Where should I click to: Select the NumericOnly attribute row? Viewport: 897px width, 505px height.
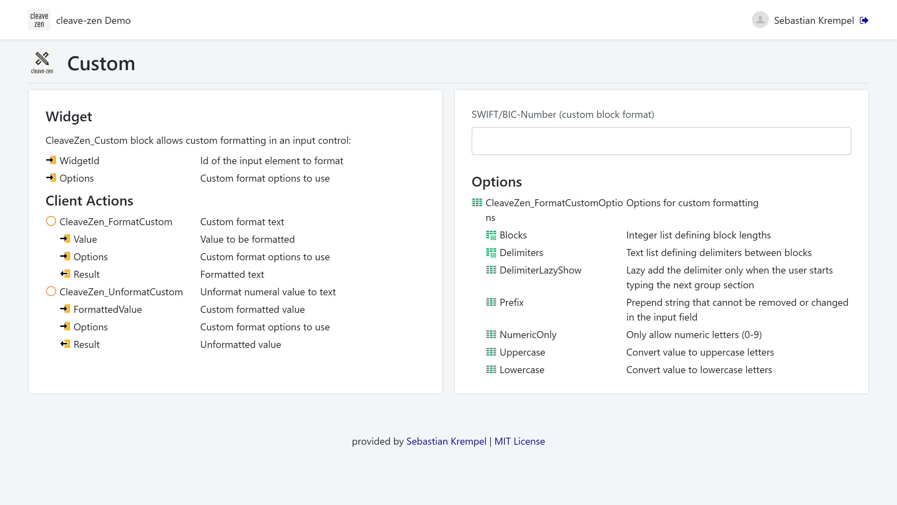(x=528, y=335)
